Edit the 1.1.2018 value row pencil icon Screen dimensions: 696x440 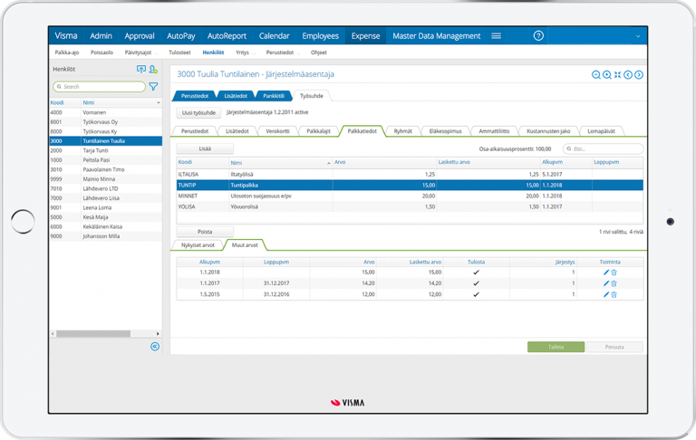(x=606, y=273)
